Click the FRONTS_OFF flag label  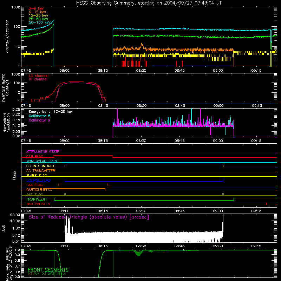[37, 199]
